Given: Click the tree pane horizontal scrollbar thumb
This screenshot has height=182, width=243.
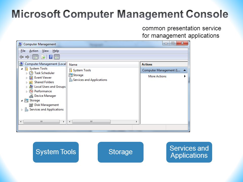Looking at the screenshot, I should [x=41, y=122].
